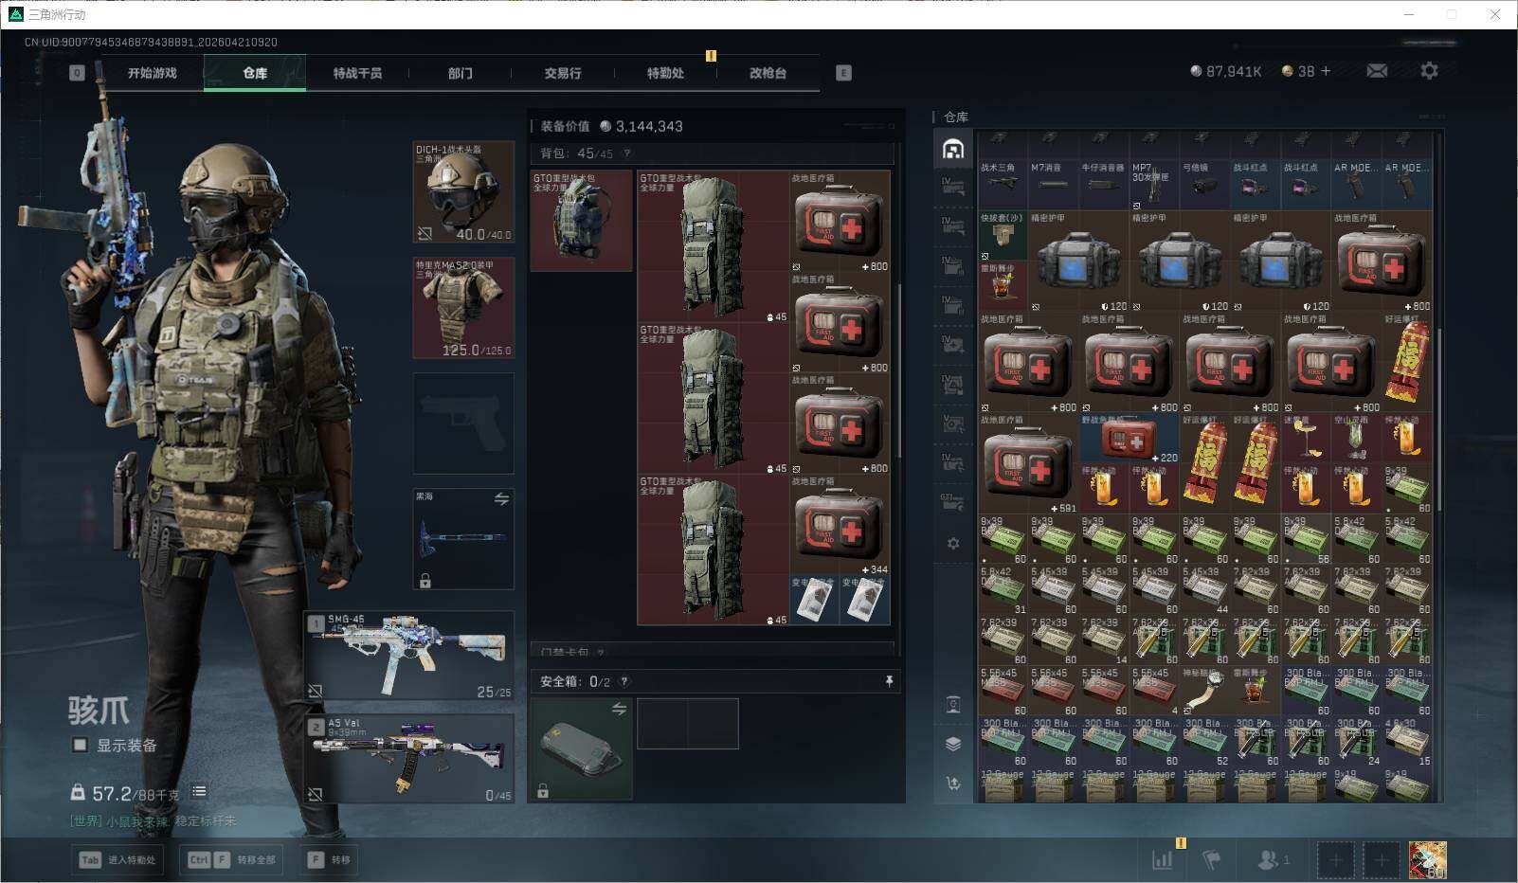Click the stacked layers icon in warehouse sidebar
Viewport: 1518px width, 883px height.
pos(953,744)
